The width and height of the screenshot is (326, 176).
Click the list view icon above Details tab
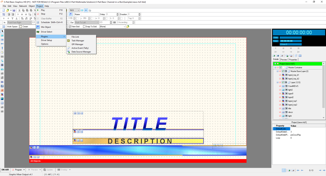coord(296,56)
